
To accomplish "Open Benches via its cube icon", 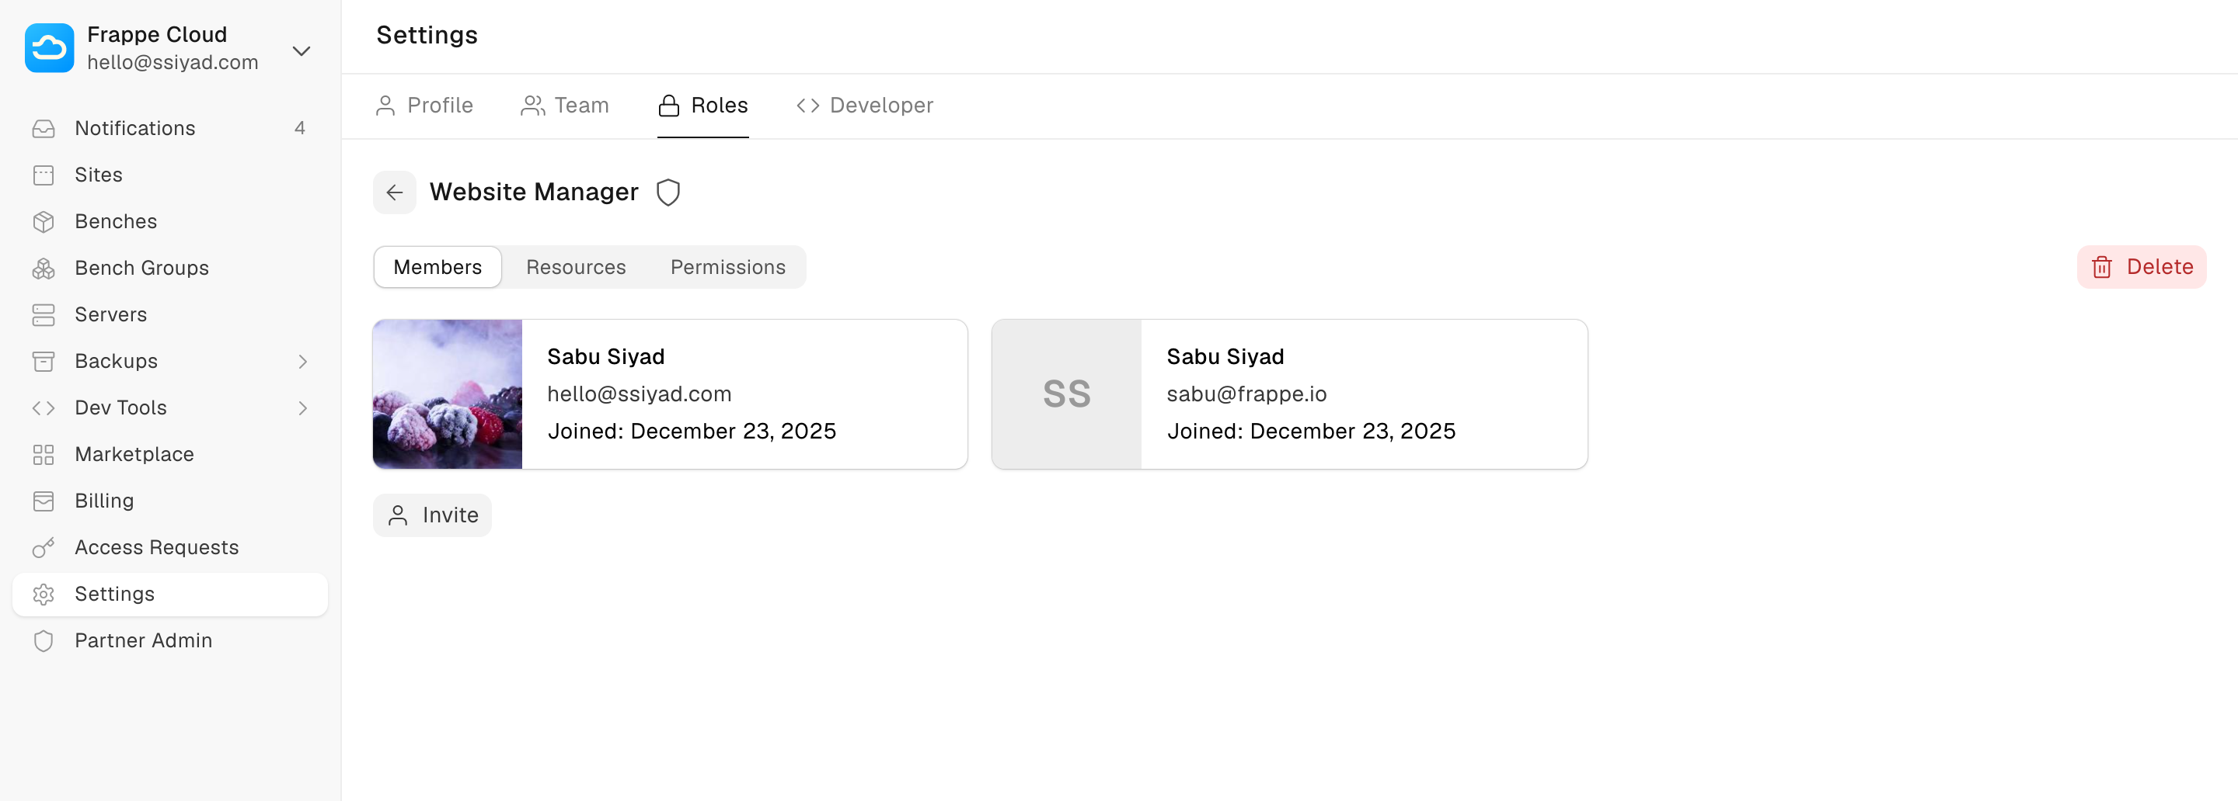I will 44,221.
